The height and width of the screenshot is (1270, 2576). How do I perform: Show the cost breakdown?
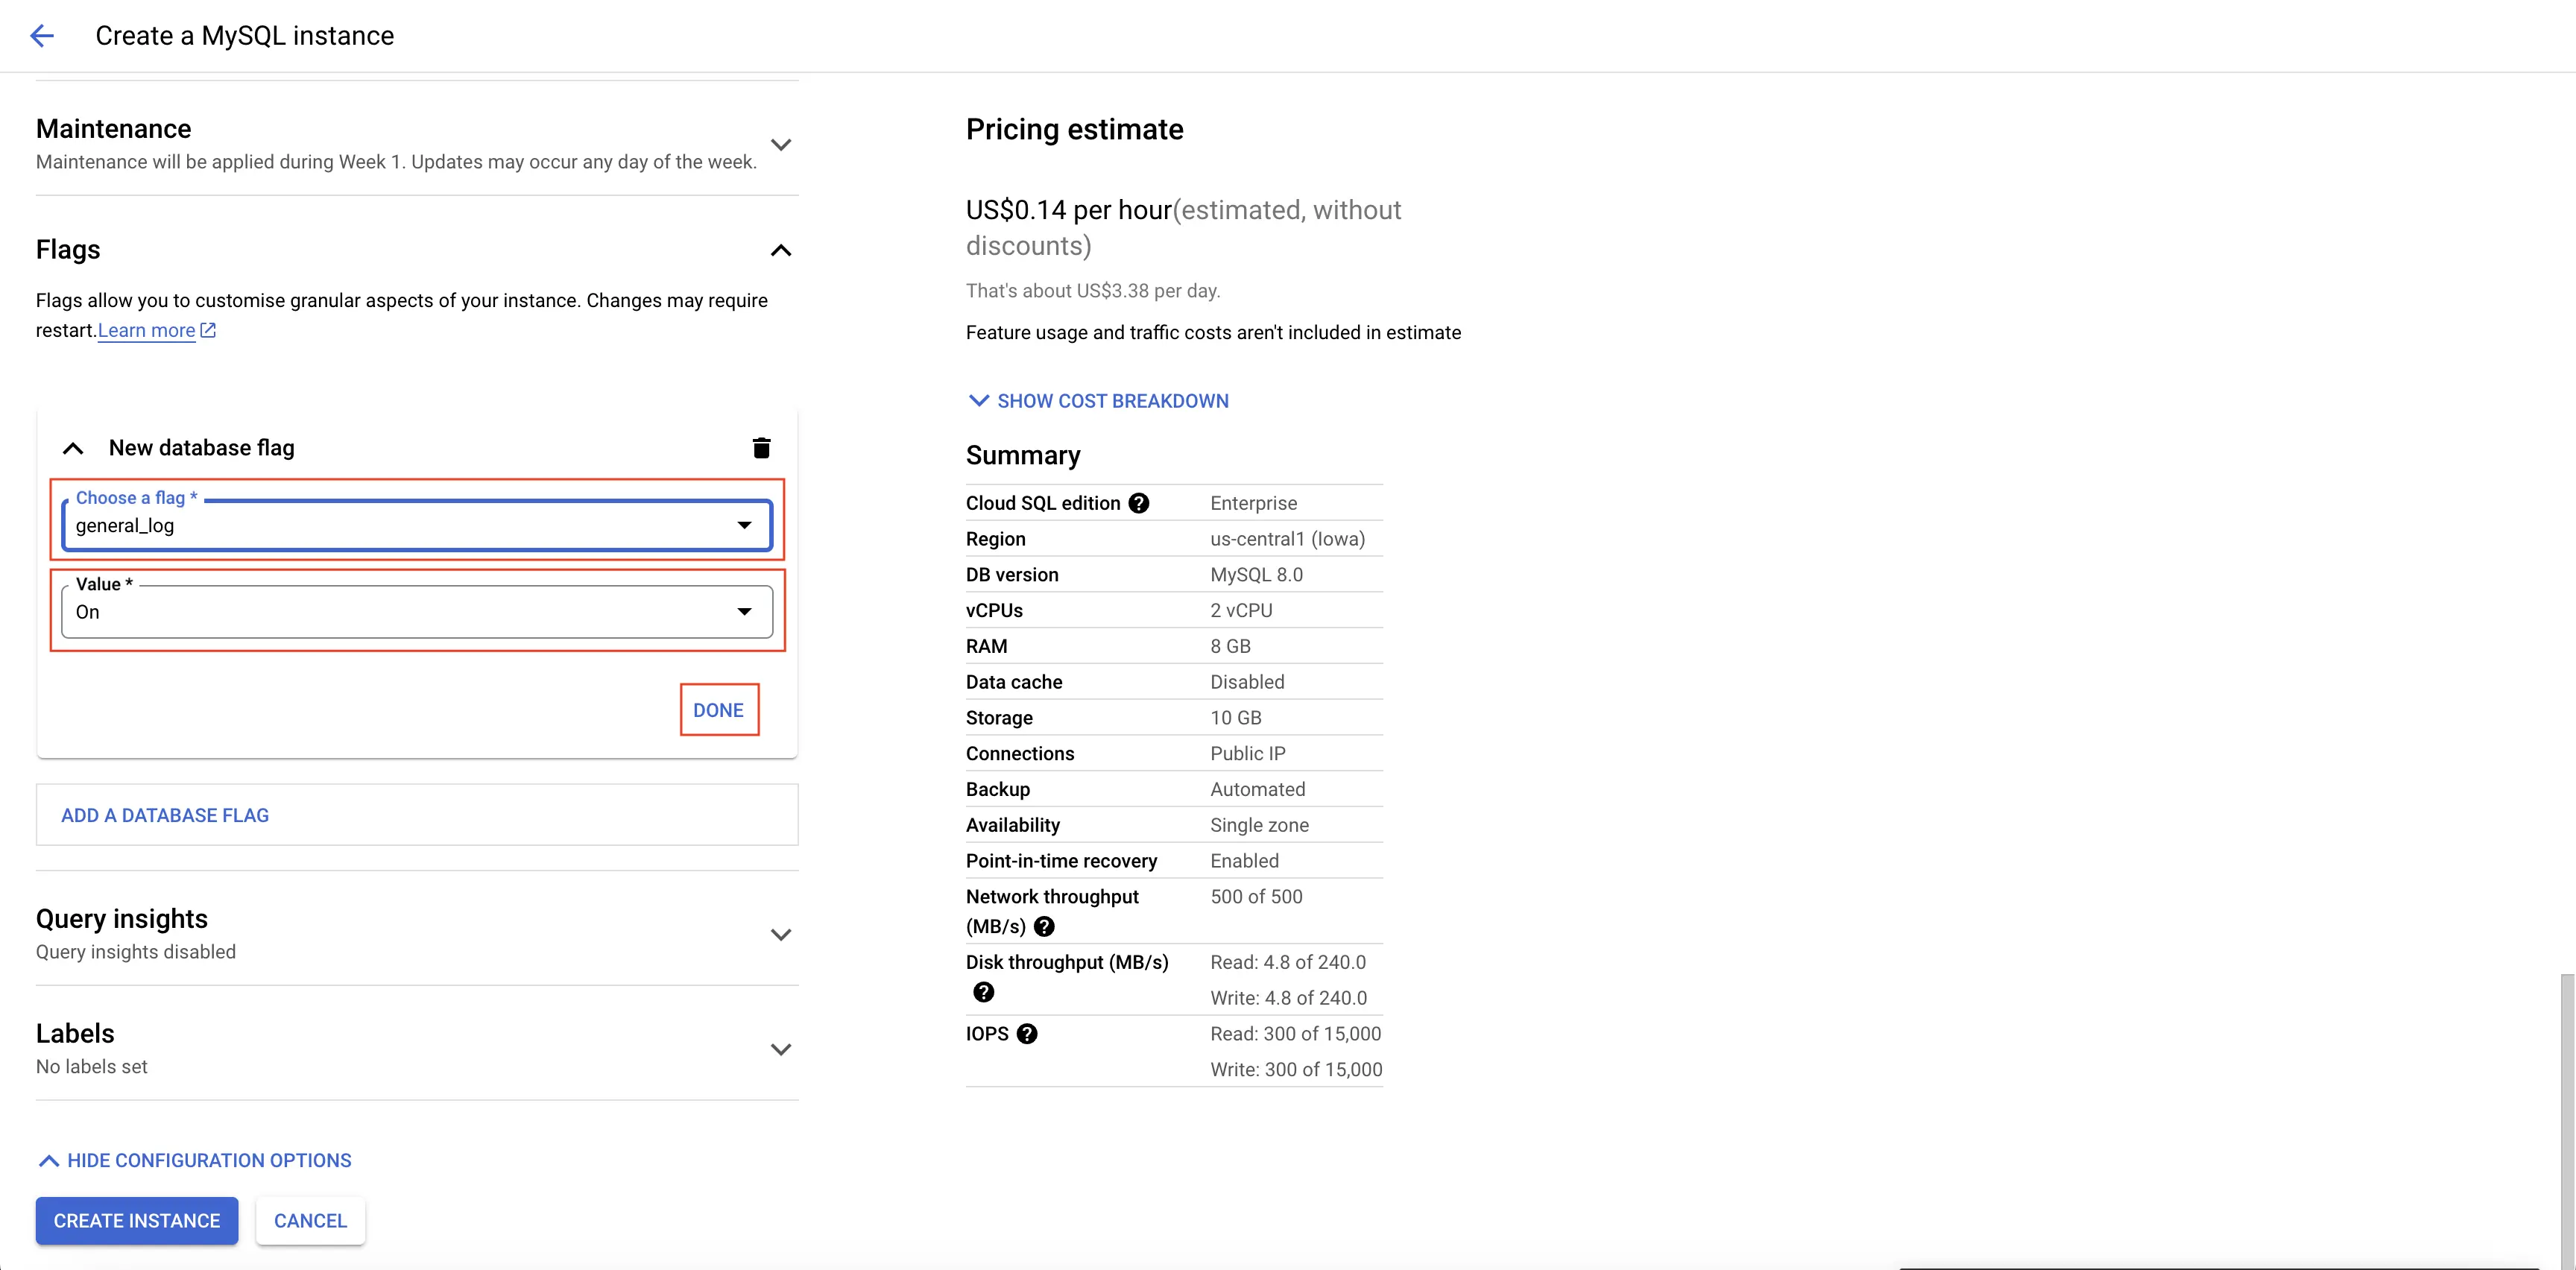point(1098,401)
